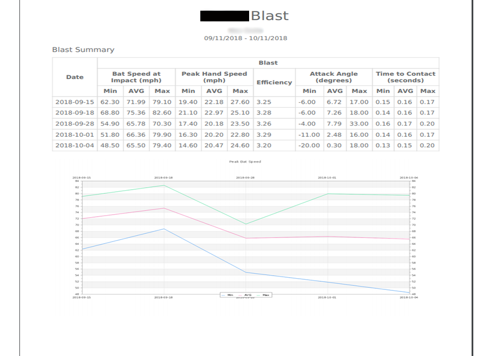This screenshot has height=356, width=483.
Task: Click the Attack Angle (degrees) header
Action: tap(334, 77)
